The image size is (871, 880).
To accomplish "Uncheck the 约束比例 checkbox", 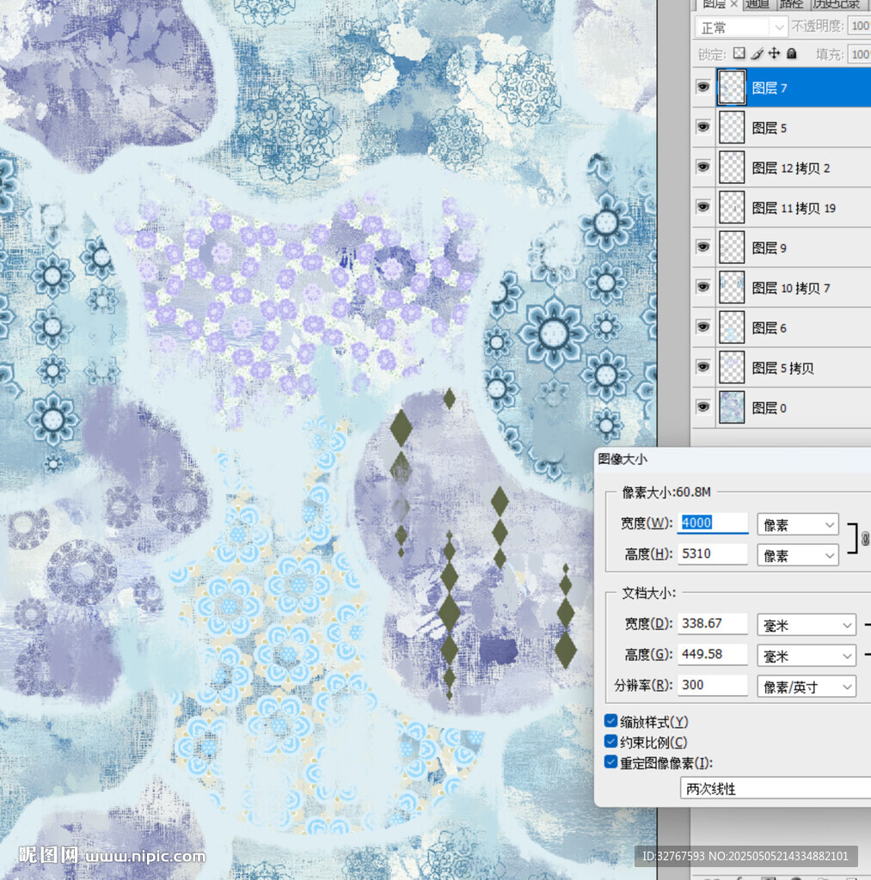I will pos(610,742).
